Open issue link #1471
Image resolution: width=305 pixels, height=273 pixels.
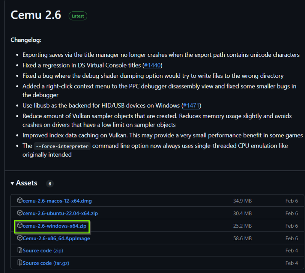click(x=191, y=105)
